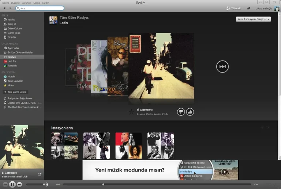Viewport: 281px width, 189px height.
Task: Show next stations page arrow
Action: (x=268, y=128)
